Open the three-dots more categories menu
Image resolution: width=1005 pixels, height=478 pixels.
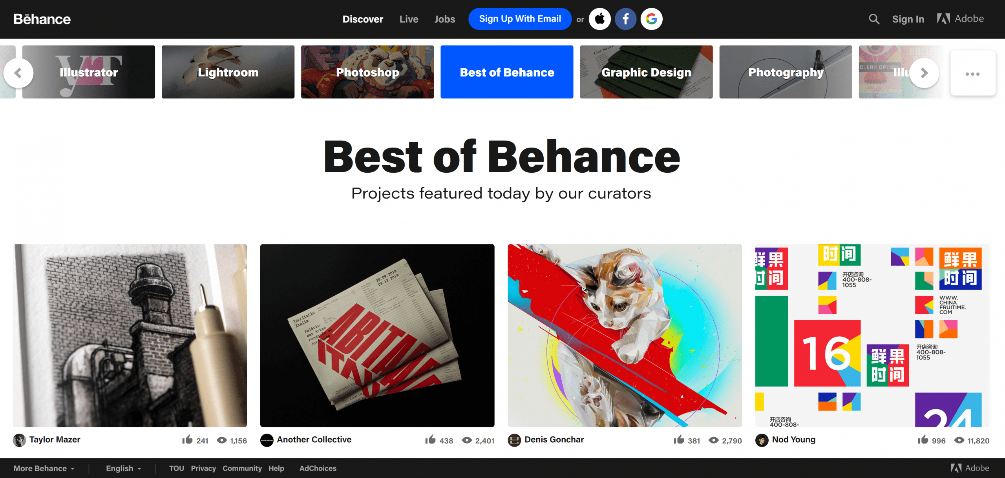pos(973,73)
